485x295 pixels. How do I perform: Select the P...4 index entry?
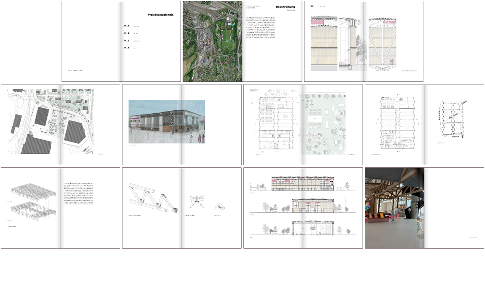[127, 48]
